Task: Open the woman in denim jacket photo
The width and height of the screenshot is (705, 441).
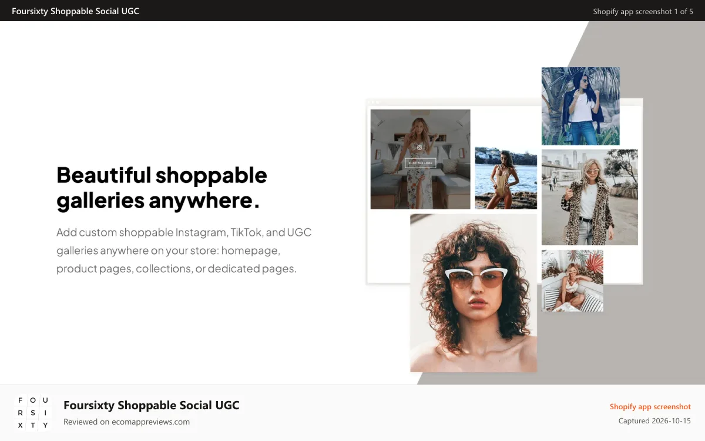Action: pyautogui.click(x=580, y=106)
